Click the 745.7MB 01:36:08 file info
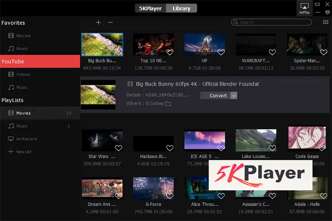Image resolution: width=332 pixels, height=221 pixels. pos(153,212)
